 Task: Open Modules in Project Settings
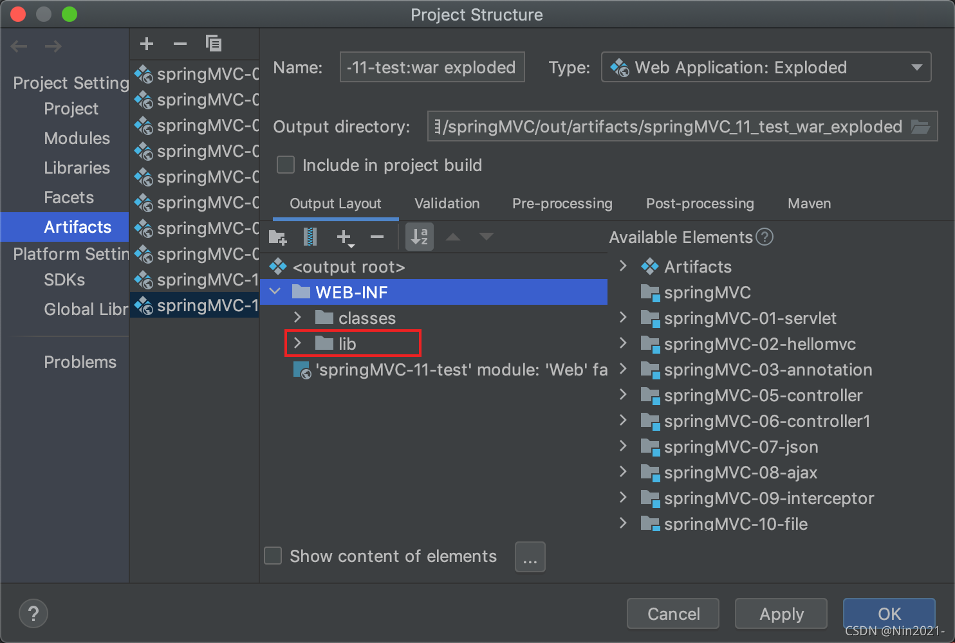[x=77, y=138]
